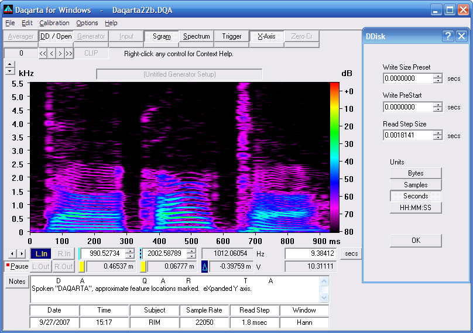
Task: Increase the 2002.58789 cursor value
Action: coord(191,251)
